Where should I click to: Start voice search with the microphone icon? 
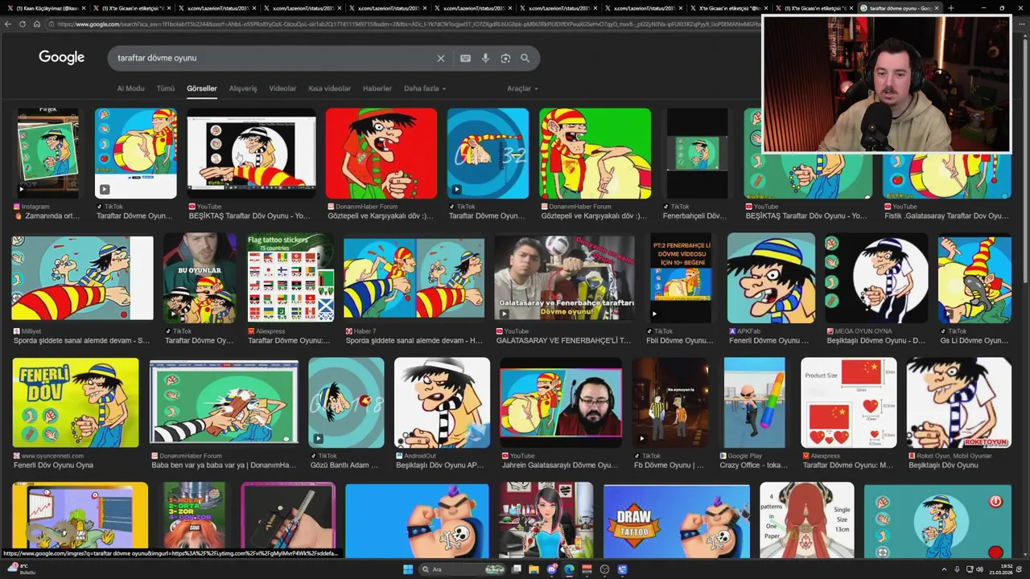[x=485, y=58]
